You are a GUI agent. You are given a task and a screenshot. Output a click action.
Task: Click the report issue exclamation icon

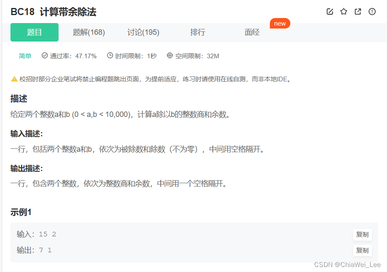pos(372,12)
